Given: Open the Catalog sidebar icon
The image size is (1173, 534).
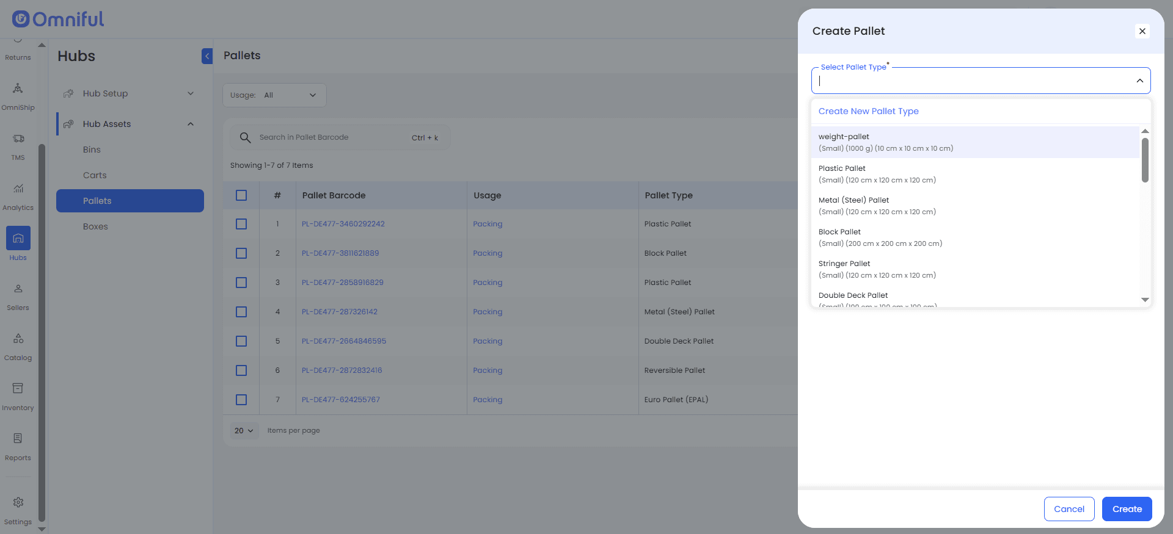Looking at the screenshot, I should click(x=18, y=339).
